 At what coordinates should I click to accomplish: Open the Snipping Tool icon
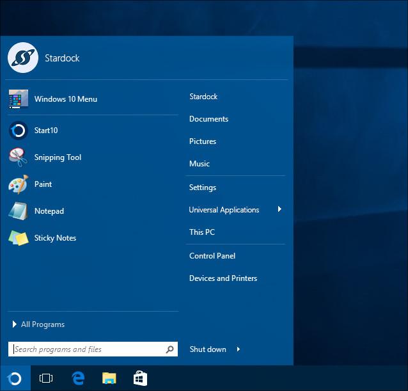(x=19, y=157)
